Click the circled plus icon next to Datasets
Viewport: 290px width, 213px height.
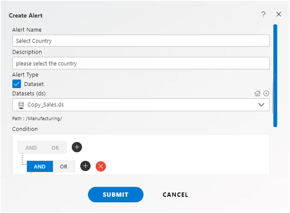click(266, 93)
